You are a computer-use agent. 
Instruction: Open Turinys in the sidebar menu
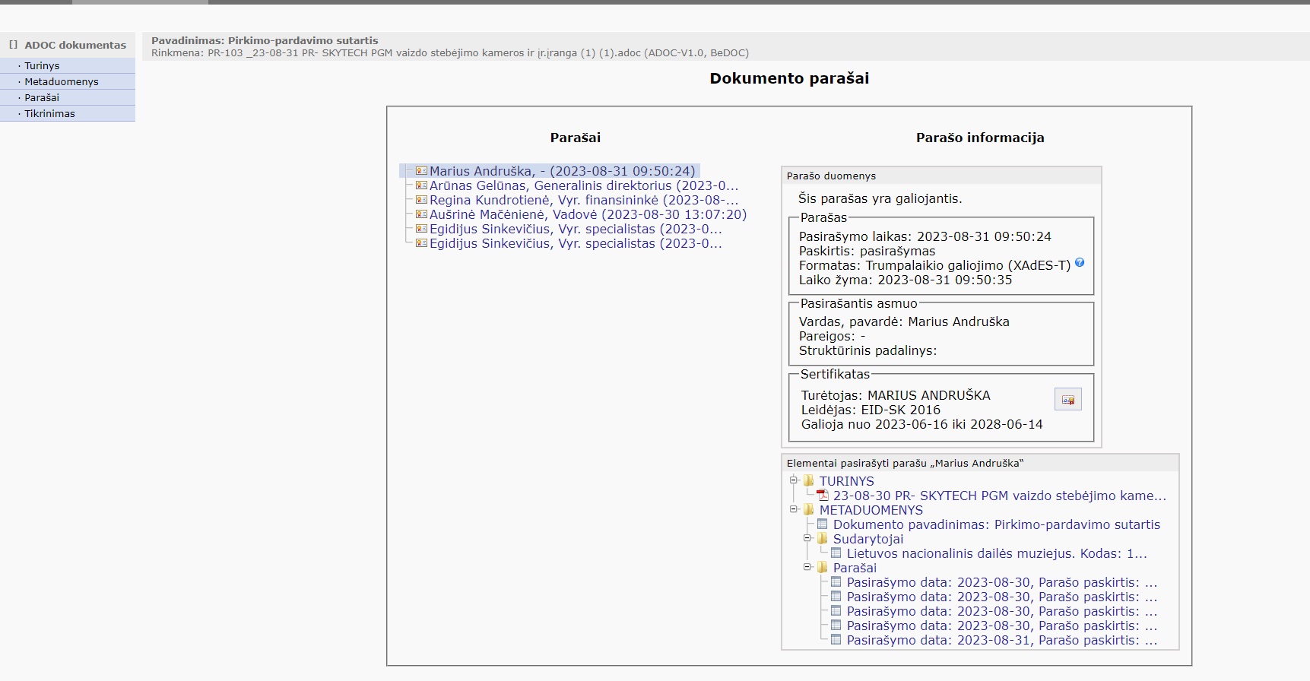click(x=42, y=66)
